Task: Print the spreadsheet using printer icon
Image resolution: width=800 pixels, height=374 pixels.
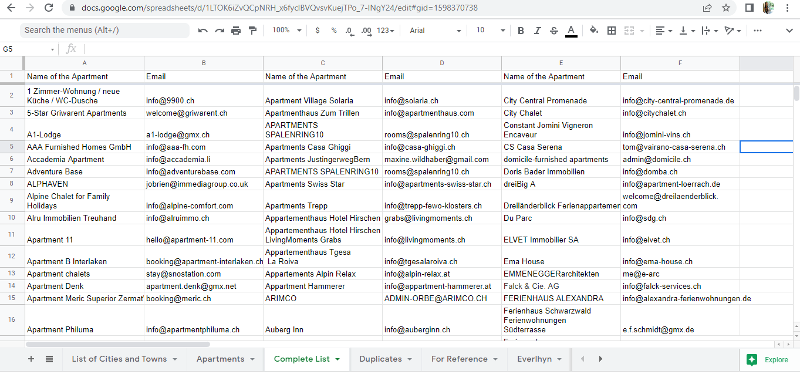Action: [236, 31]
